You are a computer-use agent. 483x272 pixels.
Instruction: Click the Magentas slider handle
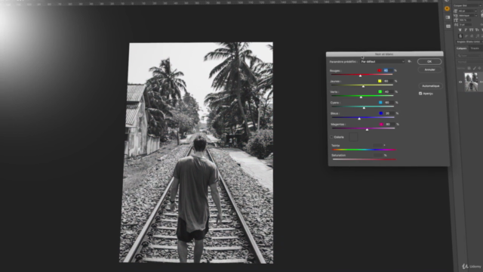[367, 130]
